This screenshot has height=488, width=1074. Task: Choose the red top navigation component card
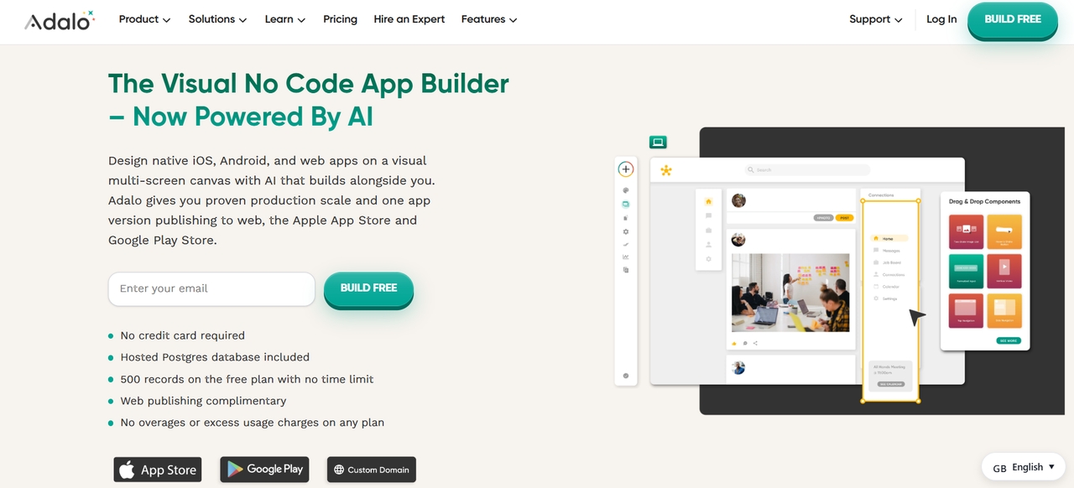pos(966,309)
